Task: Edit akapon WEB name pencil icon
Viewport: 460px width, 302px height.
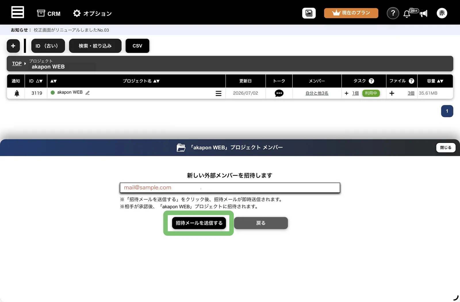Action: (88, 93)
